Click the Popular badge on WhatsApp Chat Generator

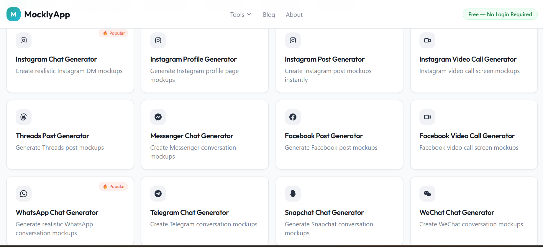click(x=113, y=186)
